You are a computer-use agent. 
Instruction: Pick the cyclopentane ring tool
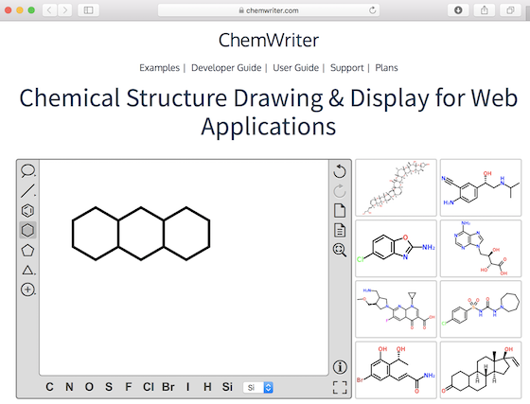pyautogui.click(x=27, y=251)
